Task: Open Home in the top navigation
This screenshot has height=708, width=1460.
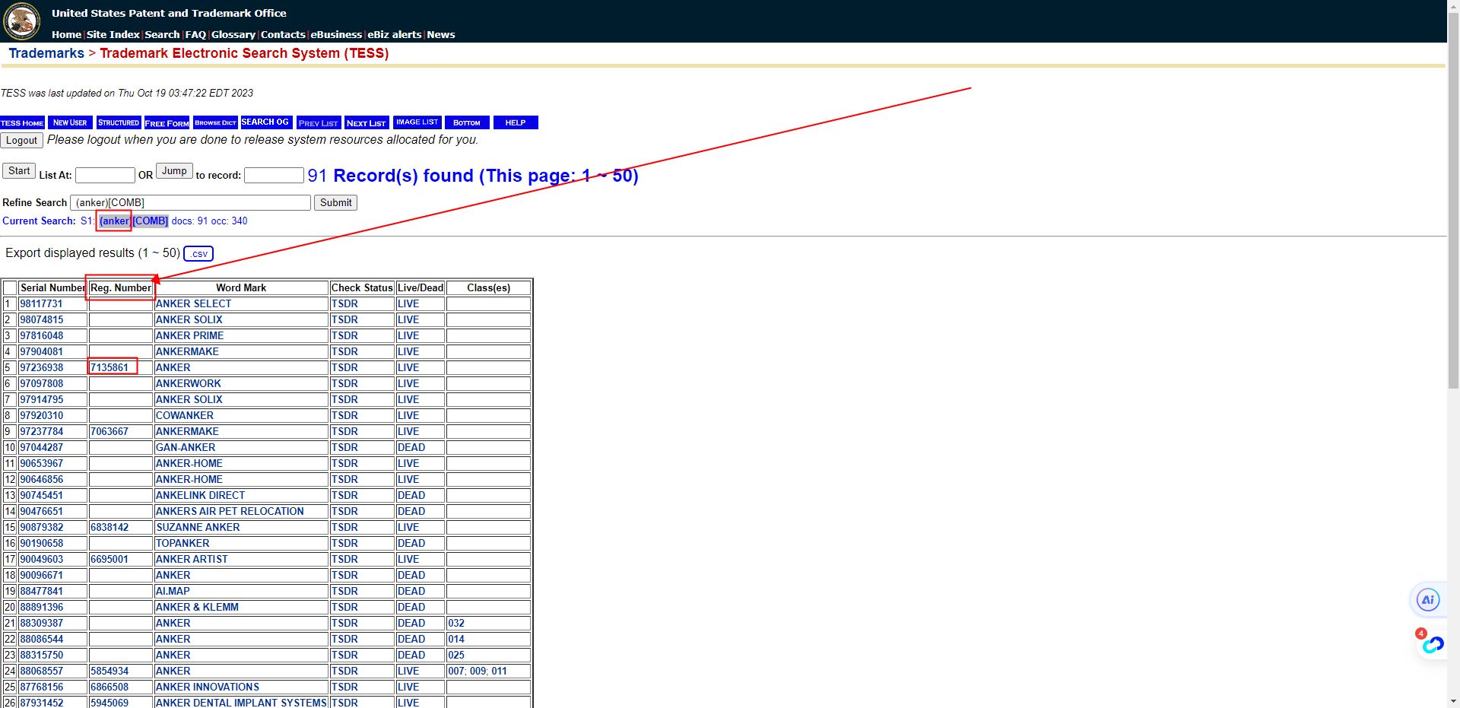Action: 66,34
